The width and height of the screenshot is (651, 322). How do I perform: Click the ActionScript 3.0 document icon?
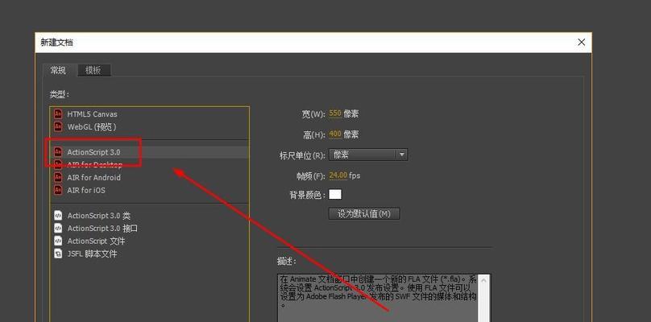click(58, 152)
